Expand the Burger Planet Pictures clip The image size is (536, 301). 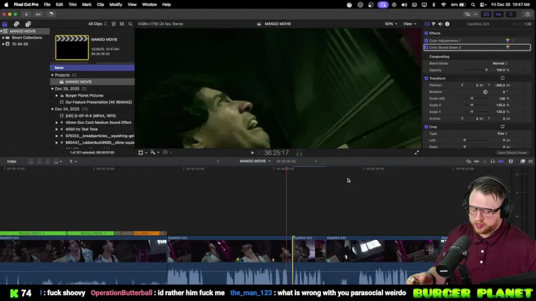pyautogui.click(x=57, y=95)
